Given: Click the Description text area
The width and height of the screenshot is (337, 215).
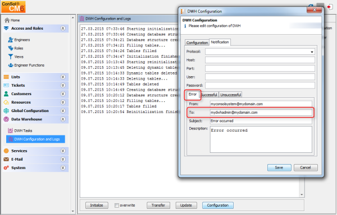Looking at the screenshot, I should (x=261, y=139).
